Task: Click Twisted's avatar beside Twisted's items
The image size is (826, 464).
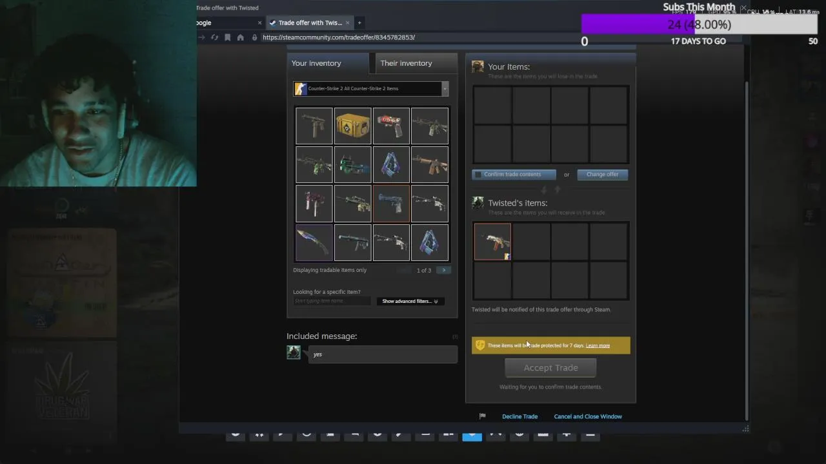Action: pos(478,202)
